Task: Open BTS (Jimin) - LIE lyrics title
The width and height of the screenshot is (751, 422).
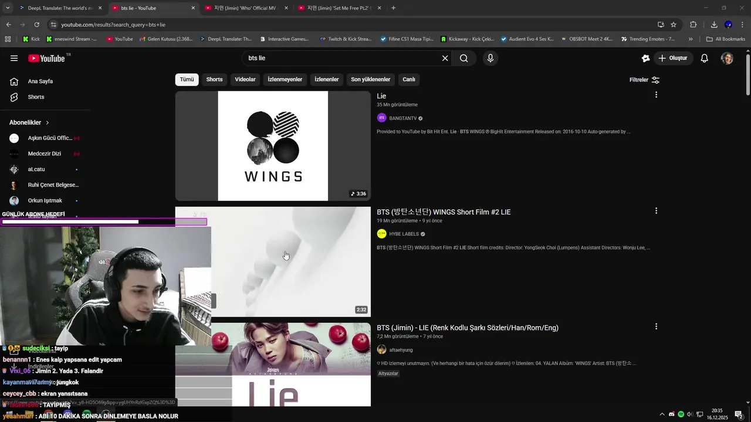Action: point(468,328)
